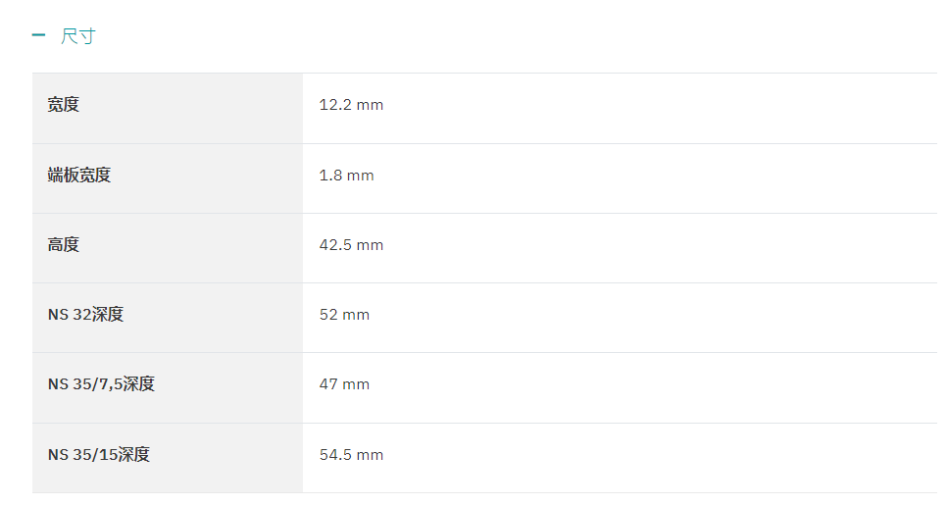Select the 端板宽度 row label
The height and width of the screenshot is (506, 948).
(x=79, y=176)
